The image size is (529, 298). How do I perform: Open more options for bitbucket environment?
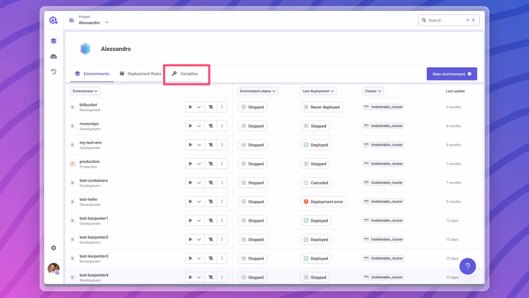222,107
